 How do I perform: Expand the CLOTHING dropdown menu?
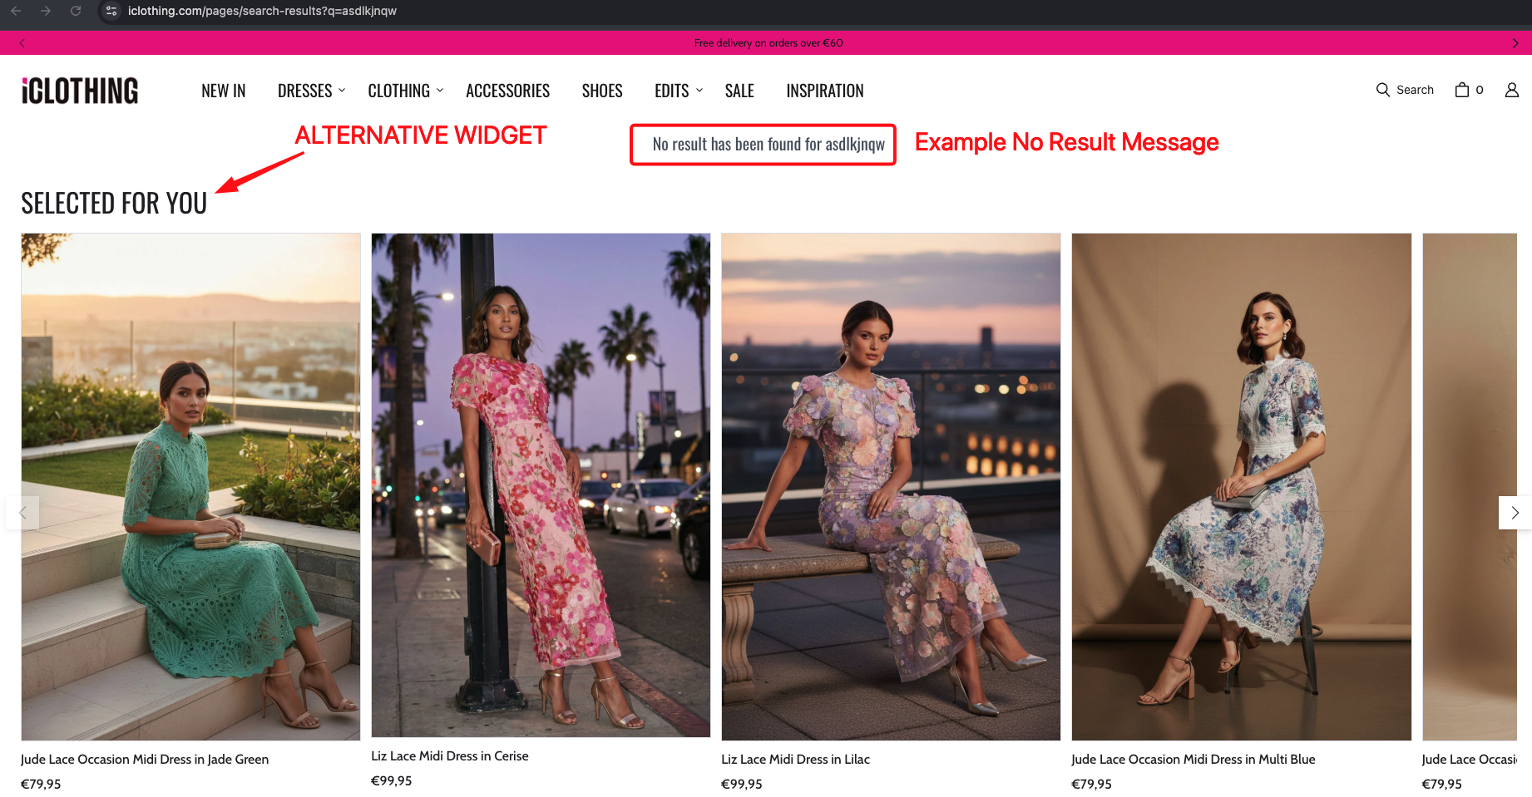pos(399,91)
